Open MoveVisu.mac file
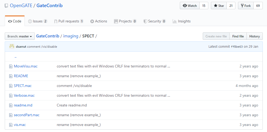The width and height of the screenshot is (267, 132). coord(26,66)
